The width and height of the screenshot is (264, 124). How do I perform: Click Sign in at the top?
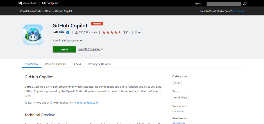point(198,4)
